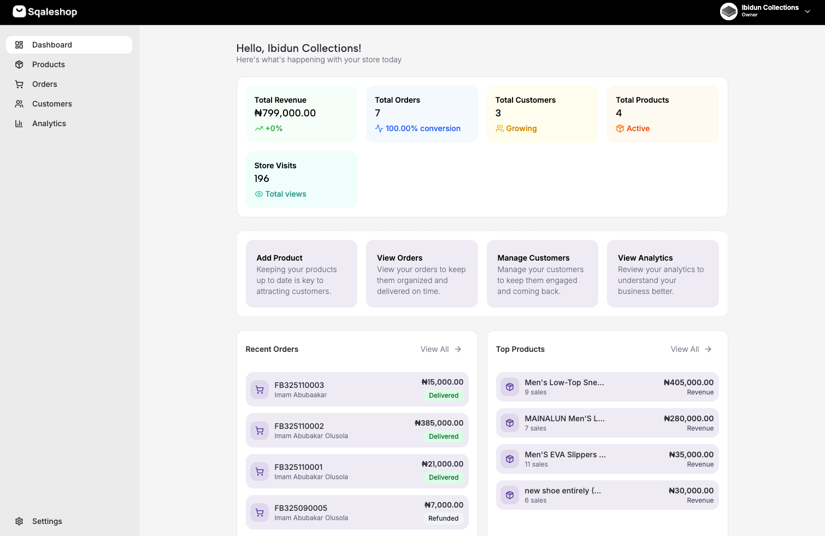Click the pulse icon near 100.00% conversion

379,128
